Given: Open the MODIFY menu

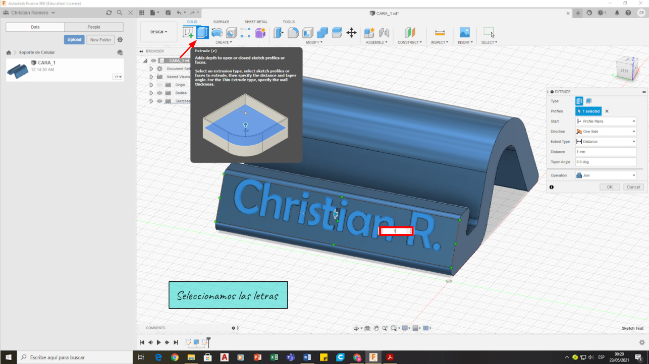Looking at the screenshot, I should tap(314, 42).
